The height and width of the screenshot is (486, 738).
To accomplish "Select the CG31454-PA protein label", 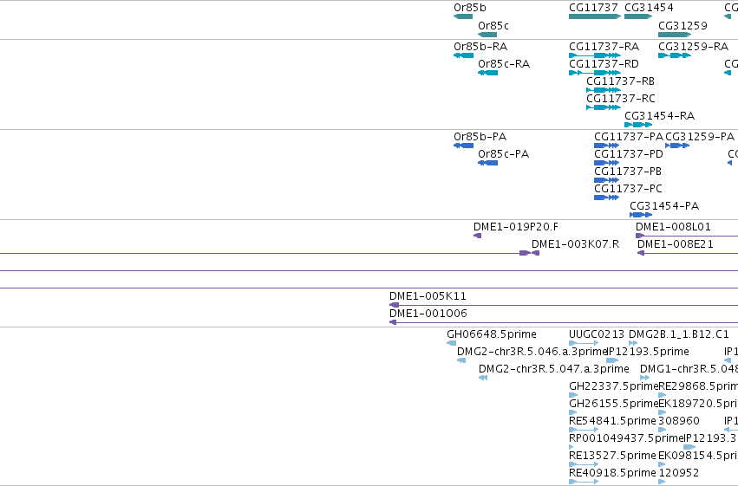I will coord(664,206).
